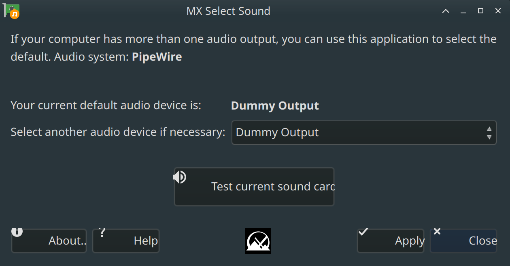
Task: Open the About dialog
Action: 49,241
